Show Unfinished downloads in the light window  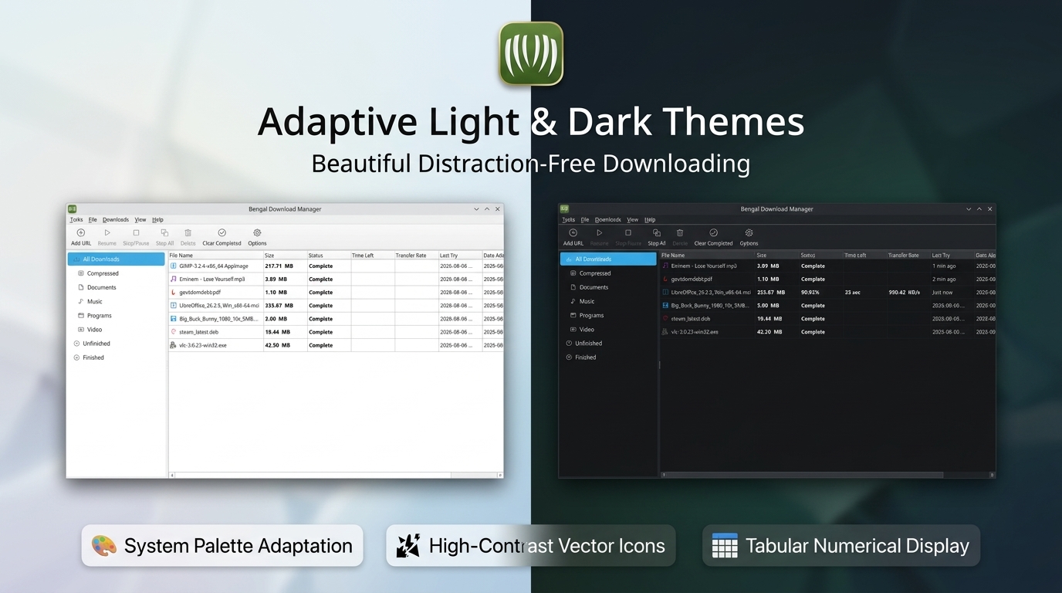pyautogui.click(x=92, y=344)
